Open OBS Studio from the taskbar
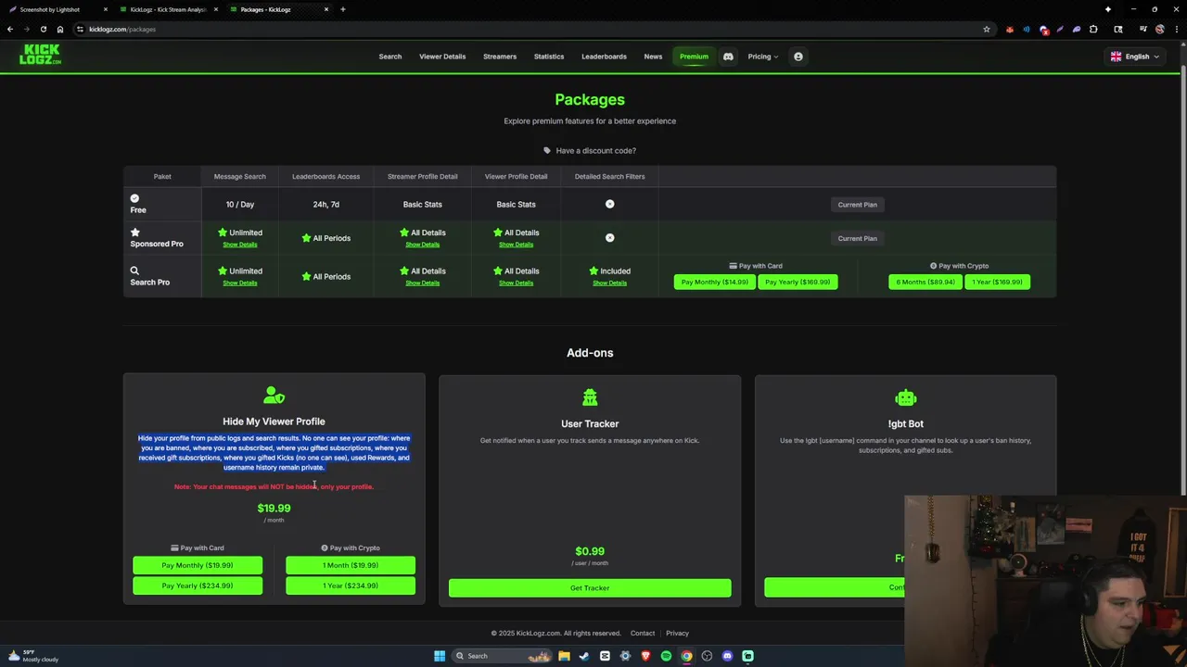 (707, 656)
